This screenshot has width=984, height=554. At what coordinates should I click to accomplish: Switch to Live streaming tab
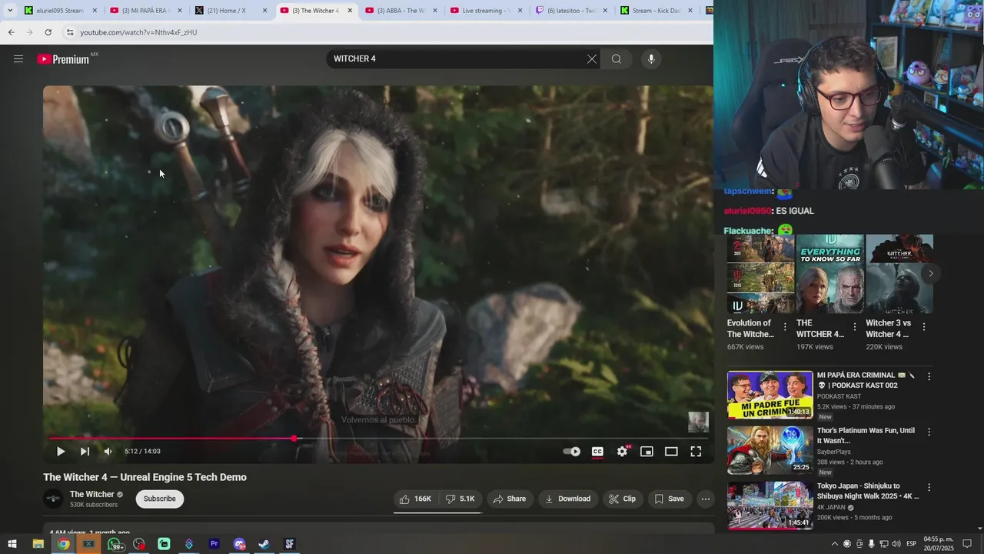tap(487, 11)
